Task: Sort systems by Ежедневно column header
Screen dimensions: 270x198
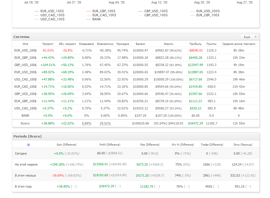Action: point(87,44)
